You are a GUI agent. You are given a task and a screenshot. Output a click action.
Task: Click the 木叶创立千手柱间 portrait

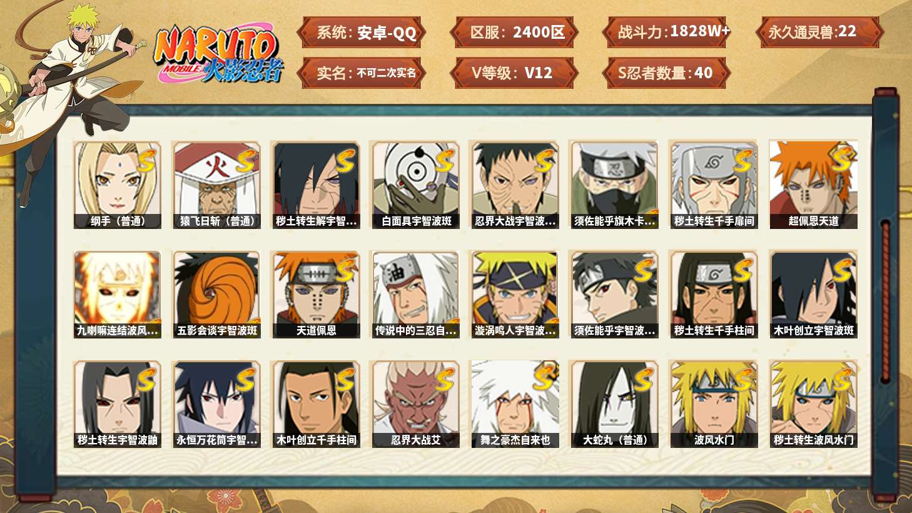tap(316, 404)
